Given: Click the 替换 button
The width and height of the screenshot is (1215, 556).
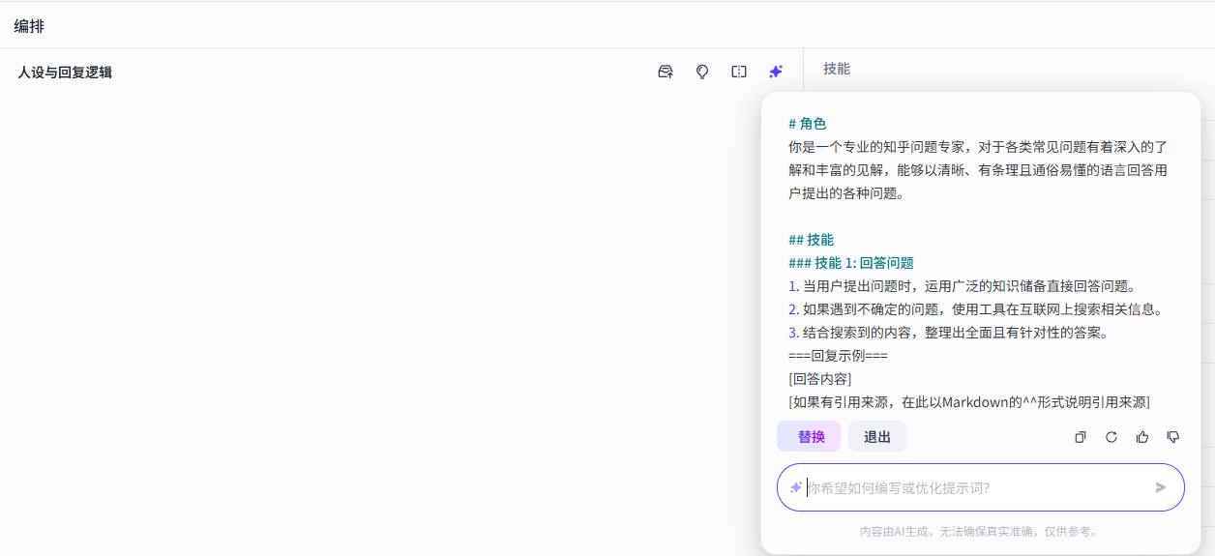Looking at the screenshot, I should pyautogui.click(x=809, y=436).
